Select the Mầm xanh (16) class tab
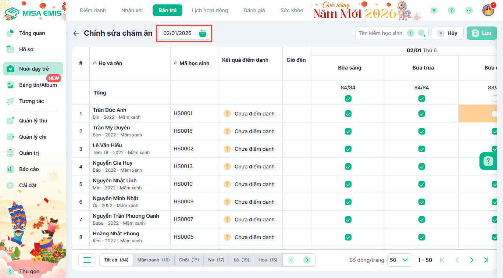 coord(153,260)
